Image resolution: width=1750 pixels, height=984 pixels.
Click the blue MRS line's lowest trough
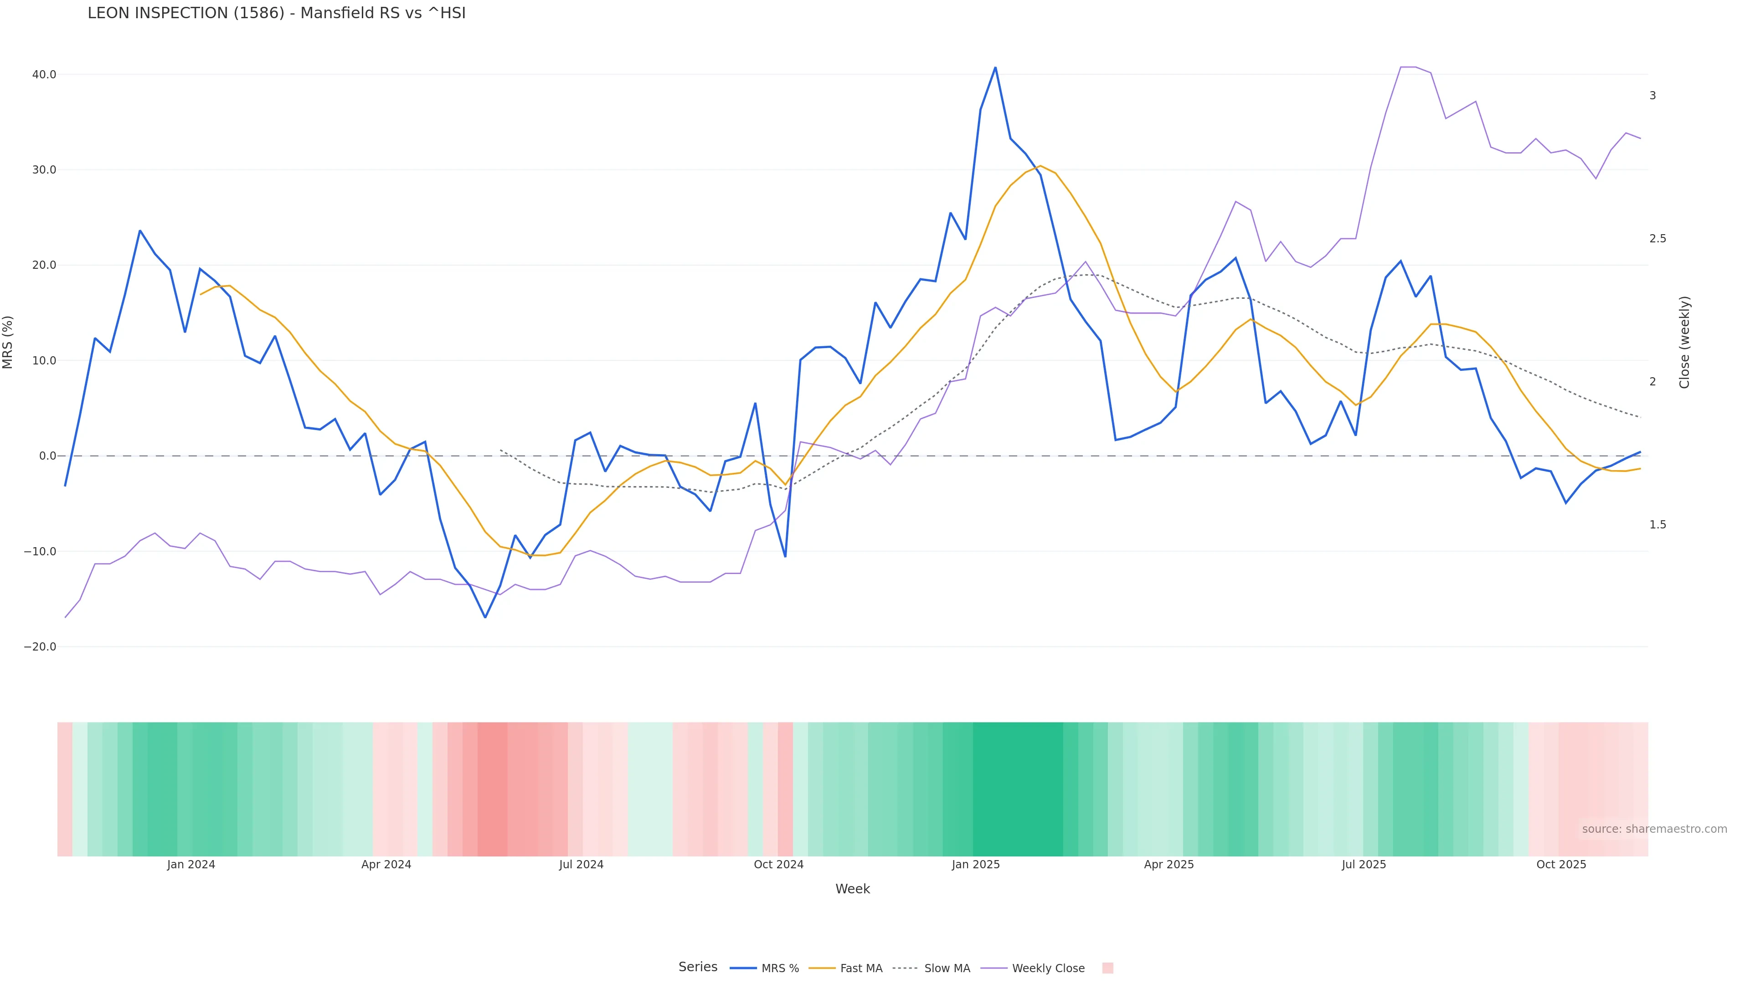pyautogui.click(x=485, y=617)
